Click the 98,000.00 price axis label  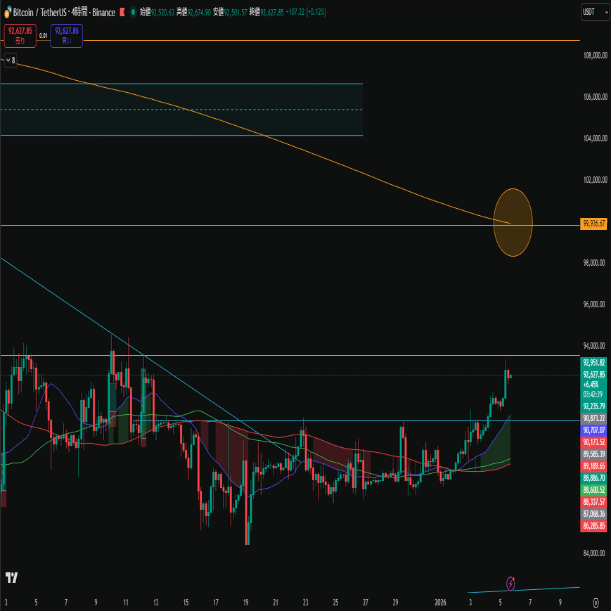point(595,263)
